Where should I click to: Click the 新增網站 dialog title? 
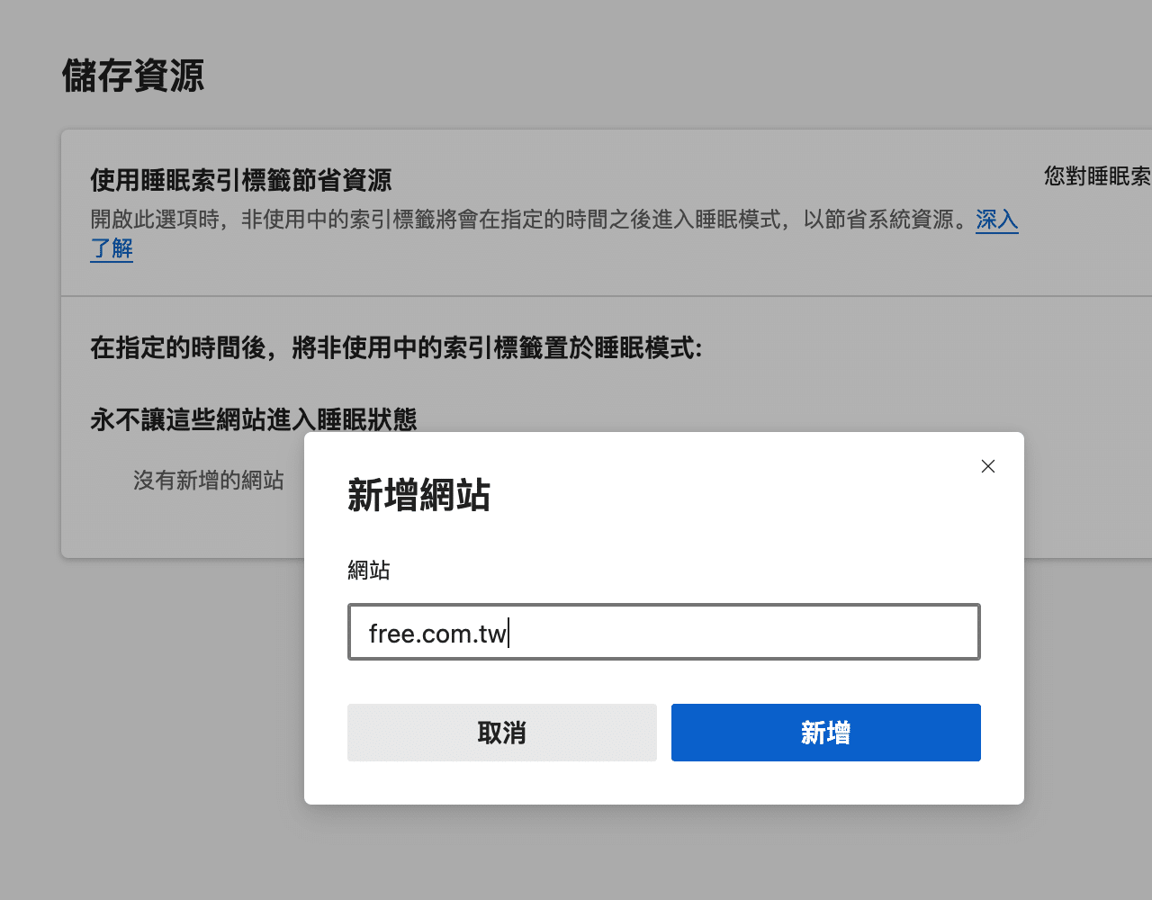pyautogui.click(x=419, y=496)
